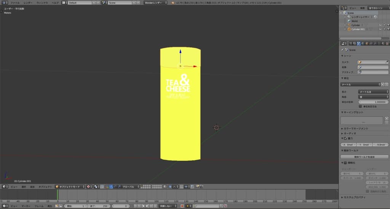Click the World icon in the outliner
390x209 pixels.
coord(348,21)
